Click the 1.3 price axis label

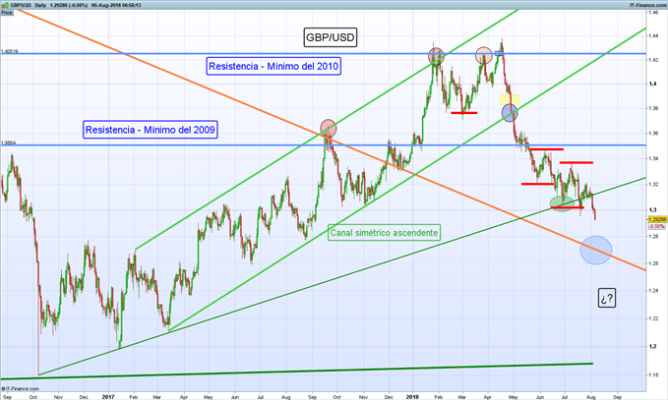(652, 210)
